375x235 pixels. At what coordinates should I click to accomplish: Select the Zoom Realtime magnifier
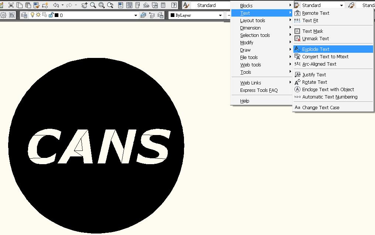[x=93, y=5]
